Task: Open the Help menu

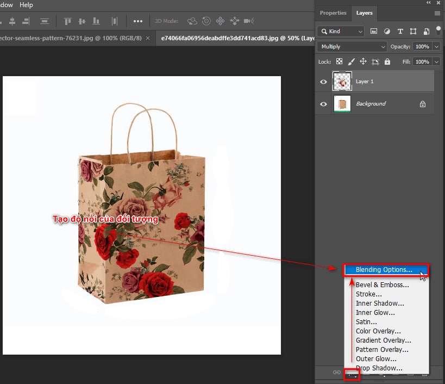Action: click(26, 5)
